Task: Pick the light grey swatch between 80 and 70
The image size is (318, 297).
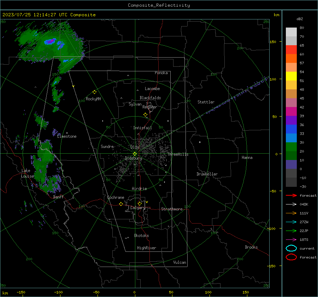Action: click(291, 32)
